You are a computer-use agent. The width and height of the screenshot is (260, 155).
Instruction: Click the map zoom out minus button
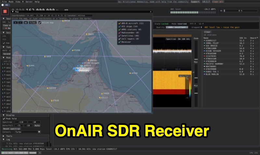[x=20, y=23]
